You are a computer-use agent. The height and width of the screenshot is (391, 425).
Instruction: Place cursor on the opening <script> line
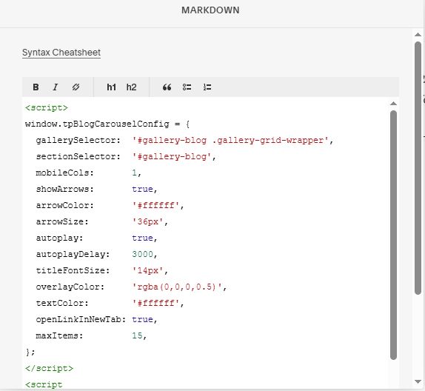(47, 107)
